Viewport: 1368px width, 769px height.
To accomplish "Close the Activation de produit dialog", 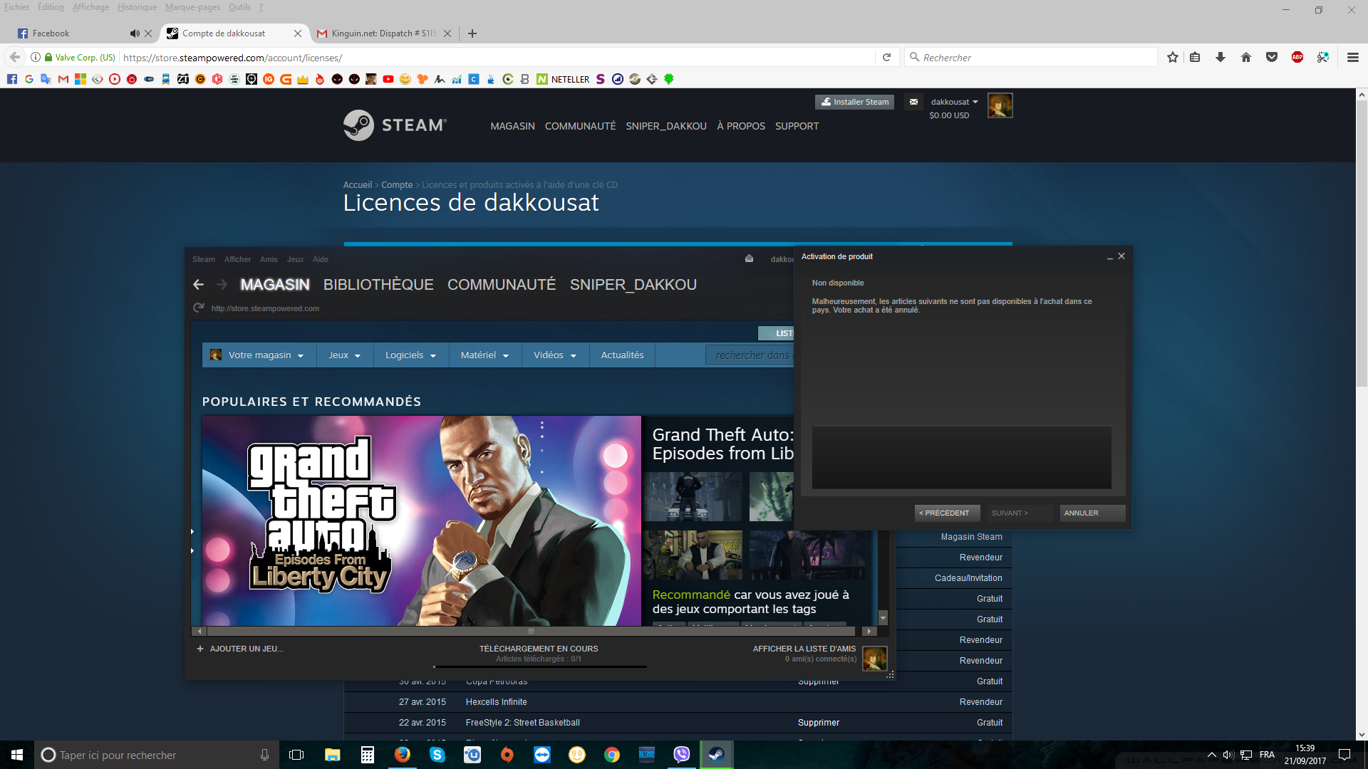I will (x=1121, y=256).
